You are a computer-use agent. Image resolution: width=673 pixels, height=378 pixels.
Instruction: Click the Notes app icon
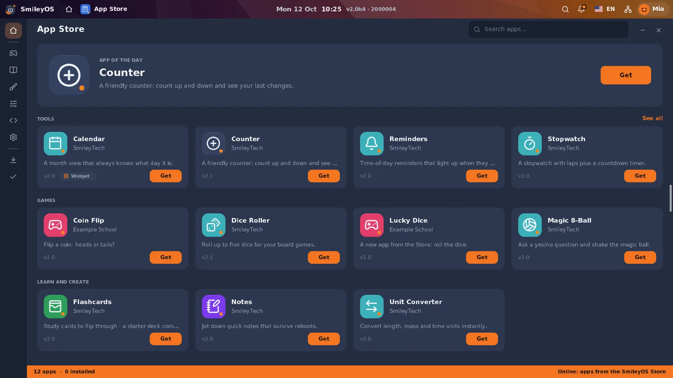pyautogui.click(x=214, y=307)
